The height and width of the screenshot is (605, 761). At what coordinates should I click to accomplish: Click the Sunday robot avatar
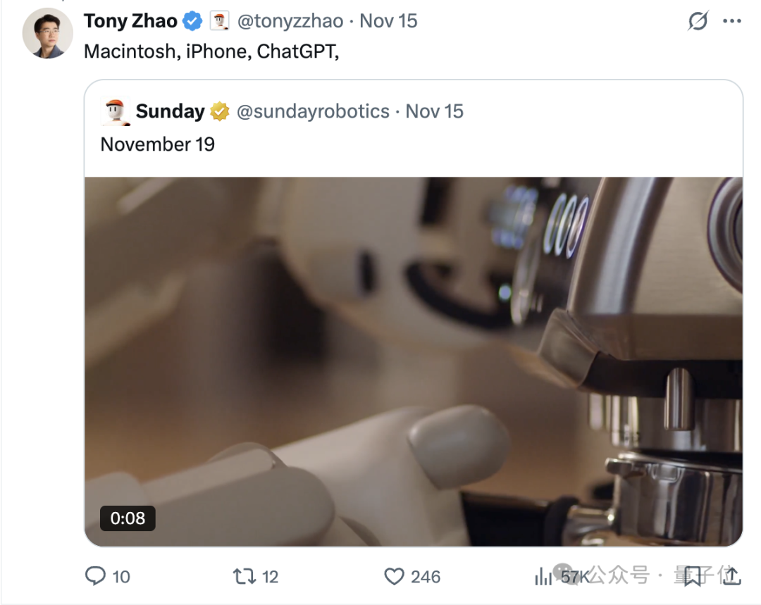(116, 111)
